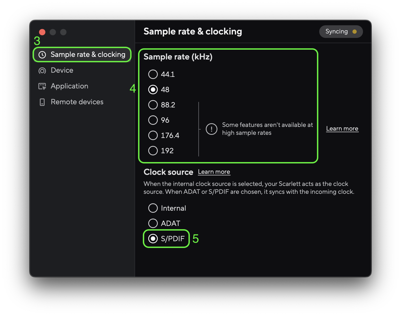The width and height of the screenshot is (401, 316).
Task: Choose Internal as the clock source
Action: 153,208
